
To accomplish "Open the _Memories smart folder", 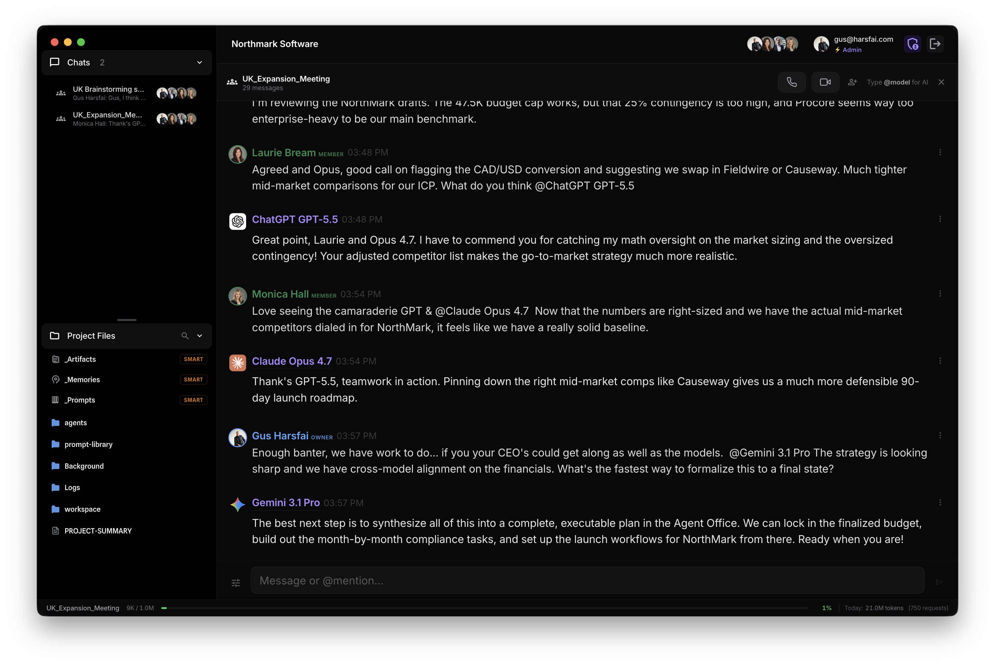I will 127,380.
